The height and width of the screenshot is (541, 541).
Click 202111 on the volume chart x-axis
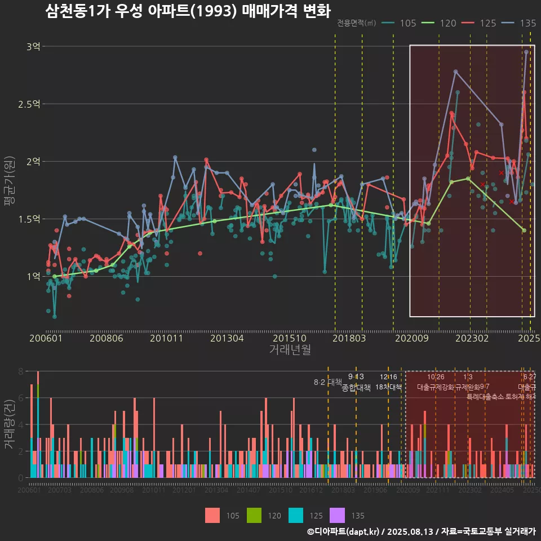click(438, 490)
